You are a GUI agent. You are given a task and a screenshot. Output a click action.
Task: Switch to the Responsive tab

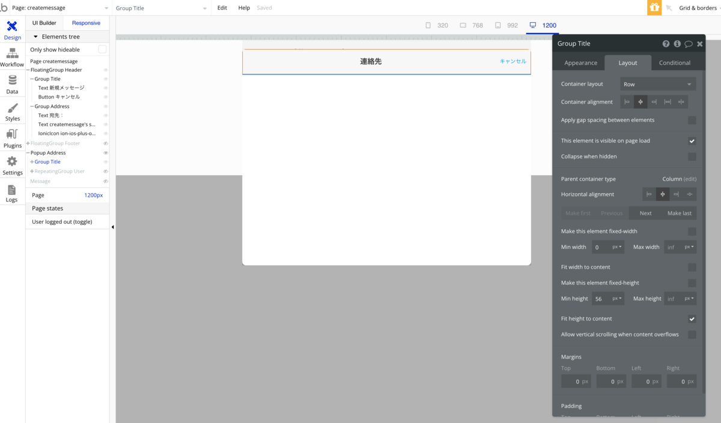pos(86,23)
